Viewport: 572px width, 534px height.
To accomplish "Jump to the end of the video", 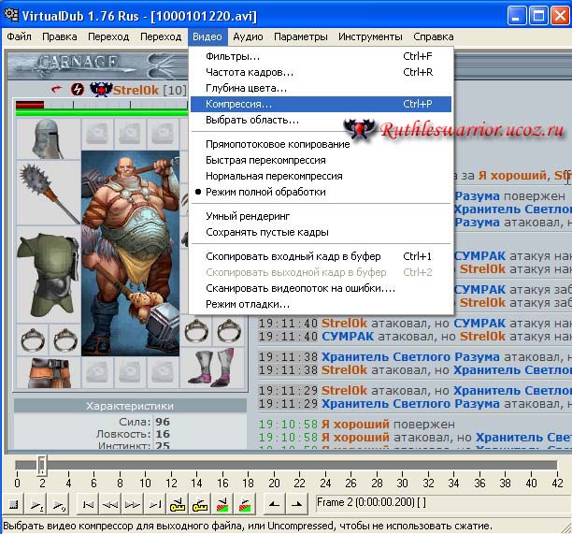I will pyautogui.click(x=155, y=504).
